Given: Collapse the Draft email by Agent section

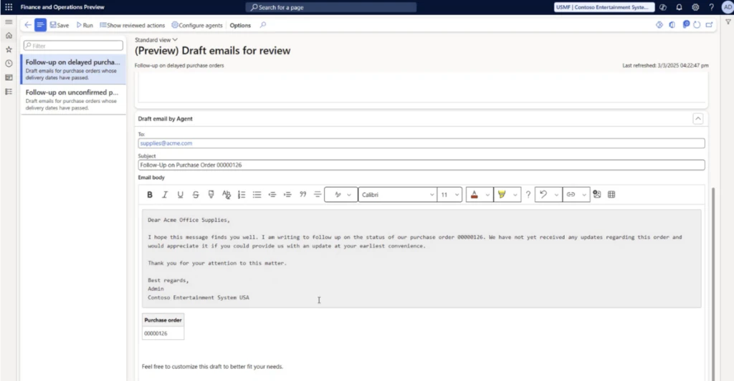Looking at the screenshot, I should [697, 119].
